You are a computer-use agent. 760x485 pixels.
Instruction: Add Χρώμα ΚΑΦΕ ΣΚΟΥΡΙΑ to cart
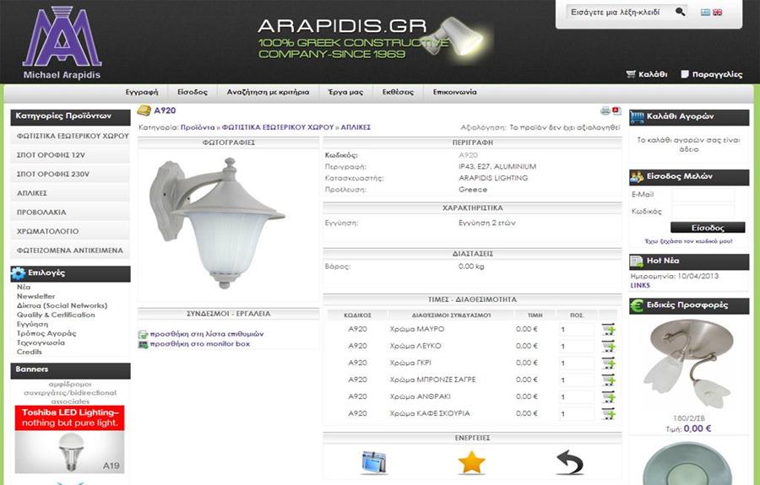[x=608, y=414]
